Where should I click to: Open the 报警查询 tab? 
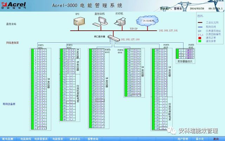click(x=93, y=139)
